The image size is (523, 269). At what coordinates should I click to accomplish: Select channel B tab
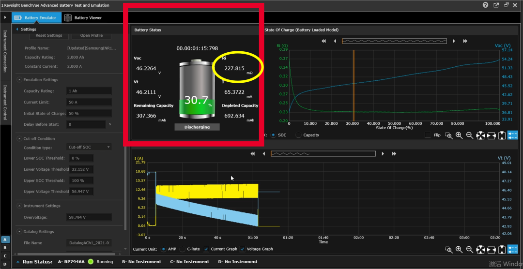[5, 248]
